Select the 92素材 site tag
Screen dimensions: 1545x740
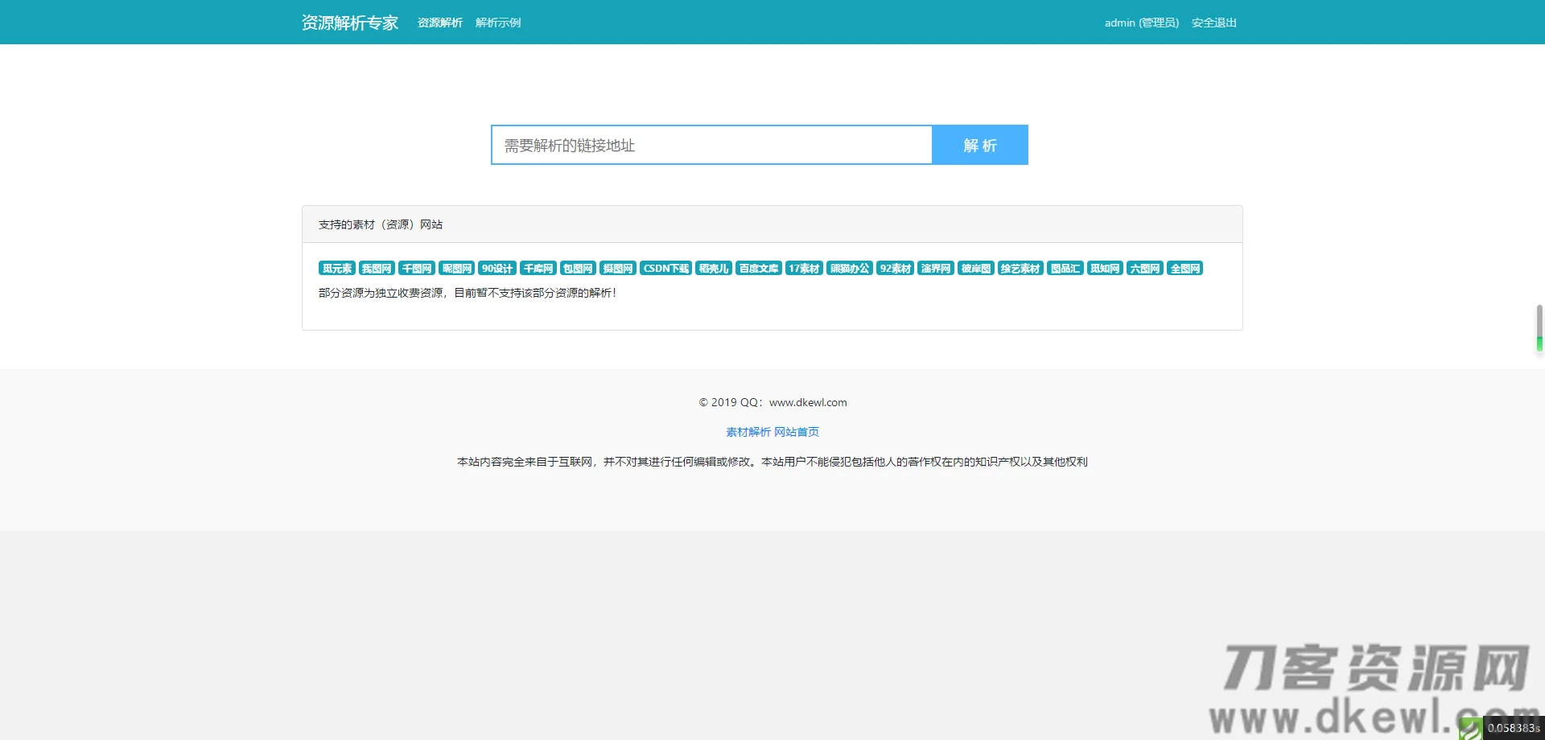coord(896,268)
